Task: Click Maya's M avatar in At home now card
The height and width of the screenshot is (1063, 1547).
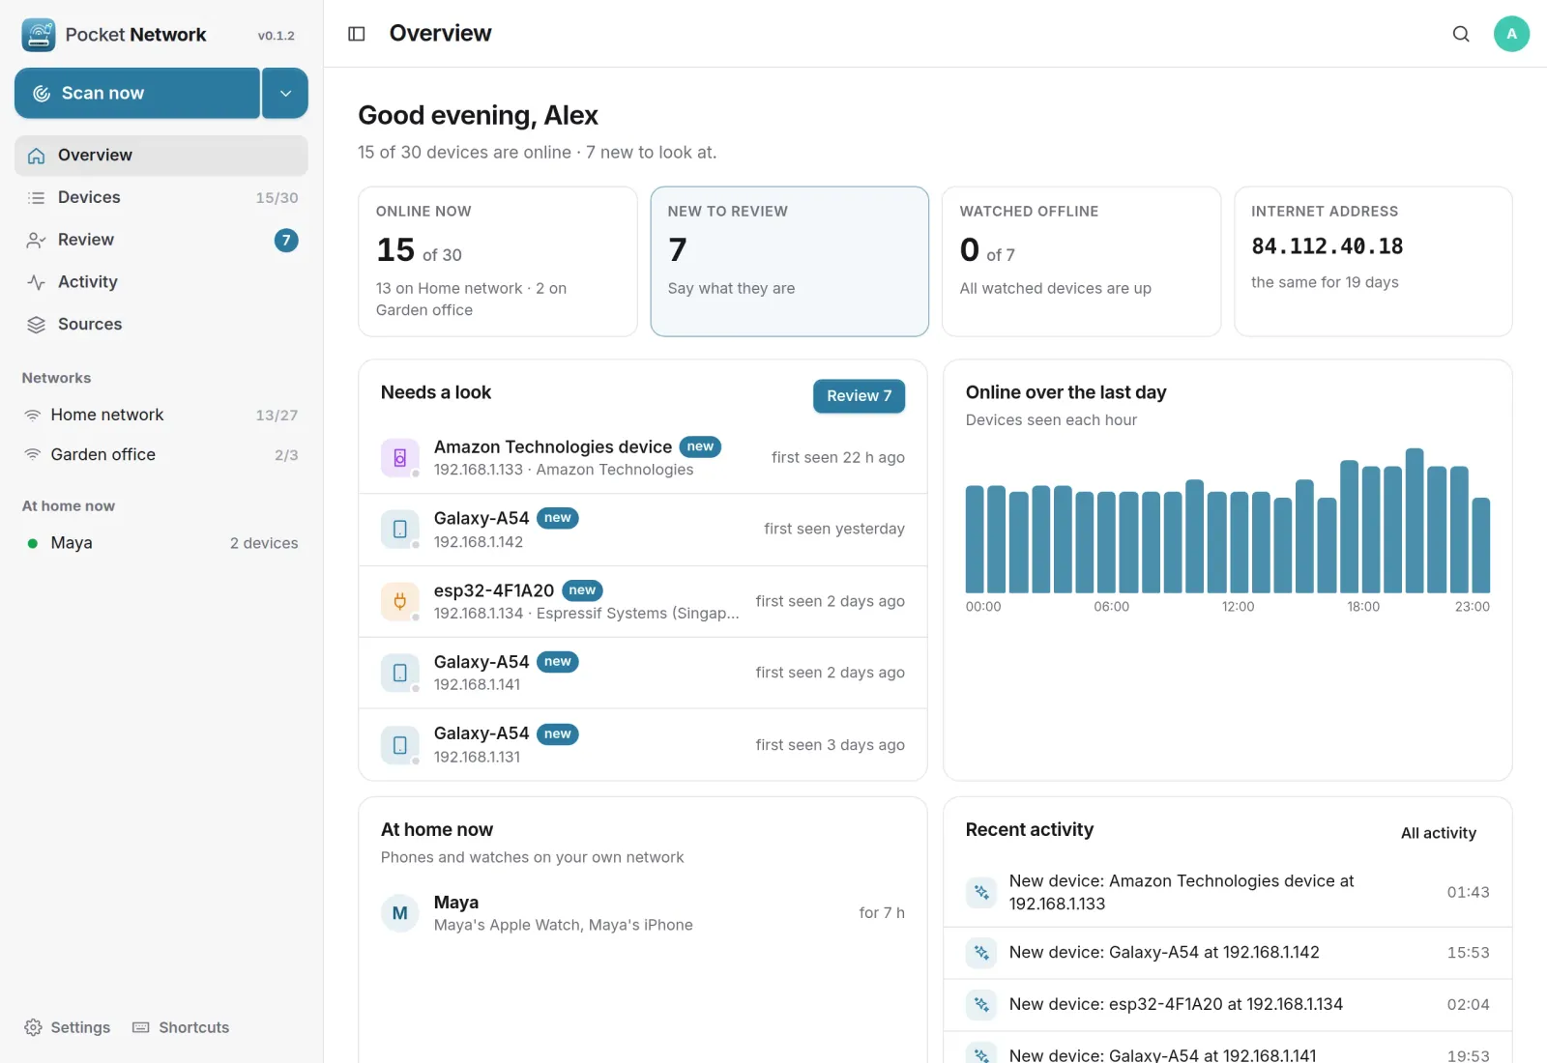Action: (x=399, y=913)
